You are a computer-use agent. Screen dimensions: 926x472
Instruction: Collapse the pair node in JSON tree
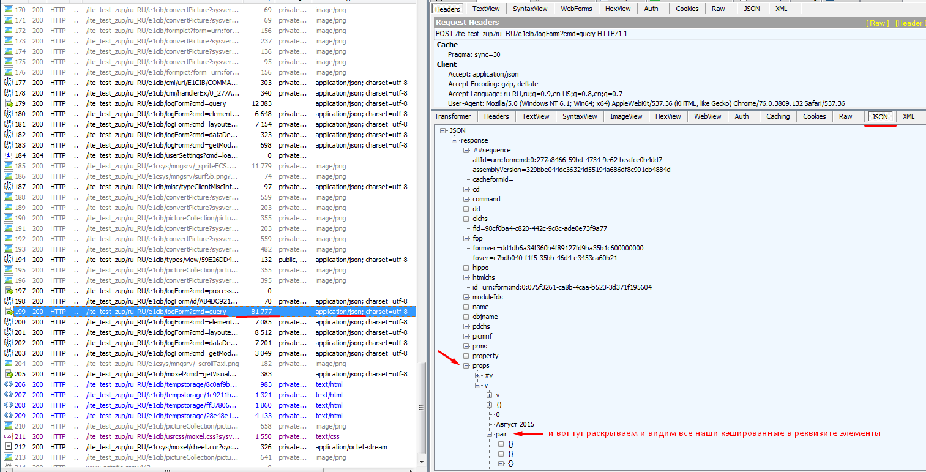[x=490, y=434]
